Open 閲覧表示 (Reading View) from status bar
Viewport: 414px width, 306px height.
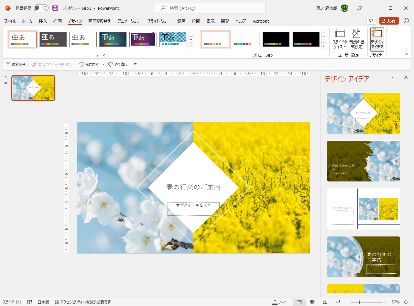(325, 302)
